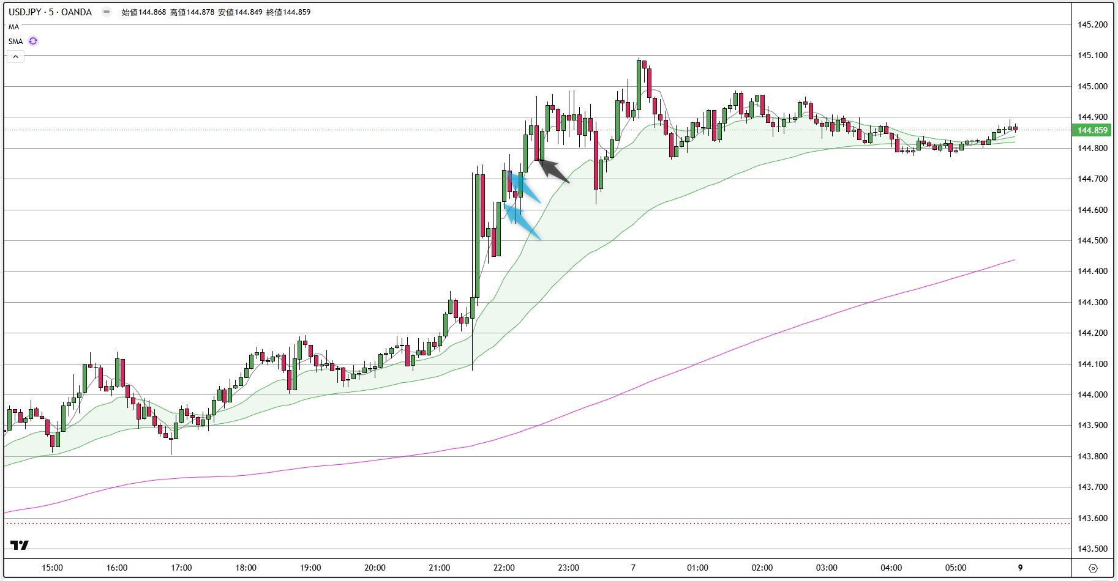Click the high value 高値144.878

[x=192, y=12]
